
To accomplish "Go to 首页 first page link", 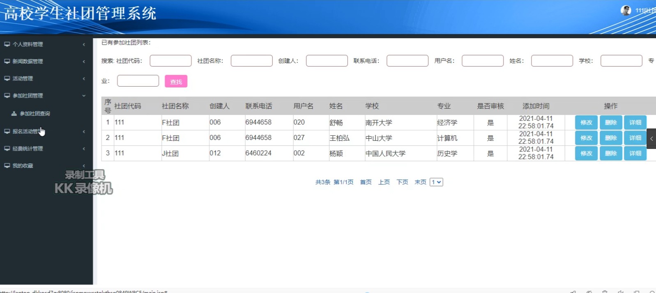I will pos(366,182).
